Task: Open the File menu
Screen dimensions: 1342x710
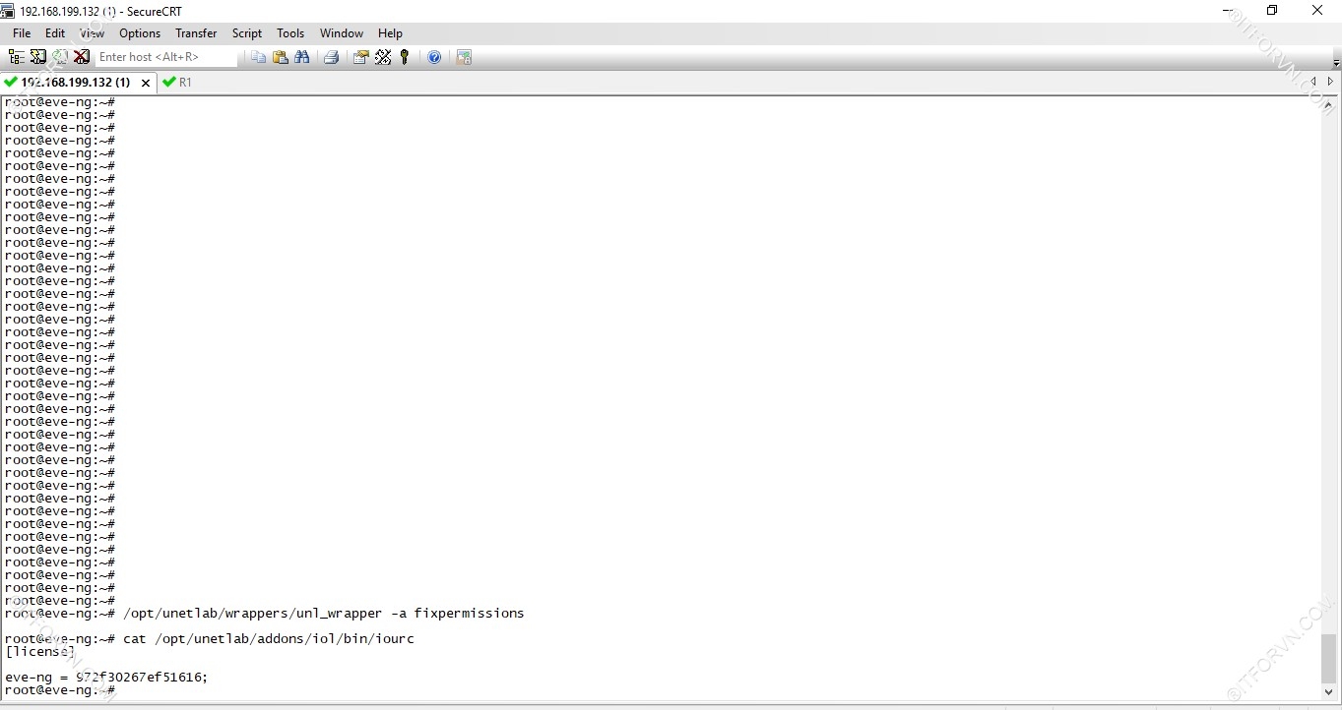Action: [22, 33]
